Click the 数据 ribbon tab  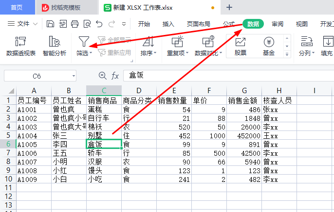(x=253, y=24)
